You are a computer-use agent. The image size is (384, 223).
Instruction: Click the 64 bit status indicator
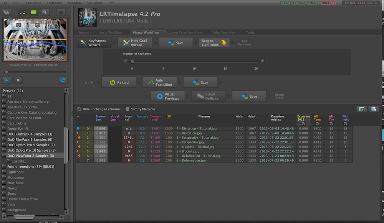click(286, 3)
